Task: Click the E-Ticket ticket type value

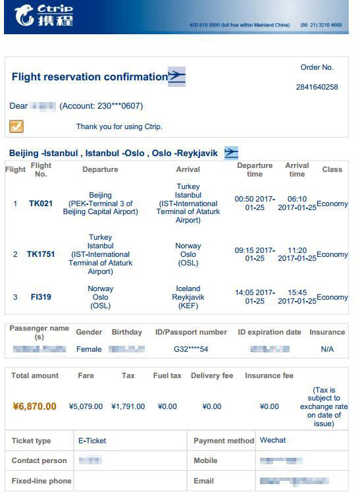Action: (92, 441)
